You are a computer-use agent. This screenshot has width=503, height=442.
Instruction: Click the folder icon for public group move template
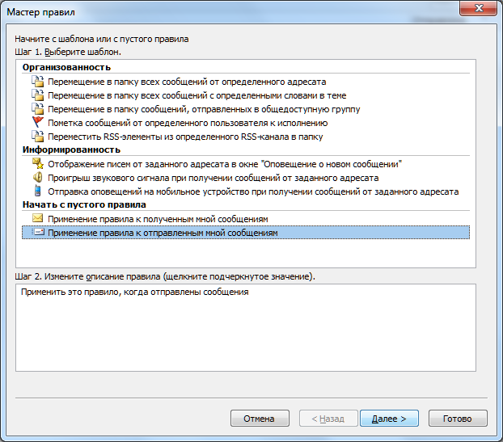[x=37, y=109]
